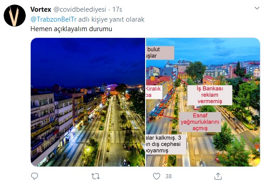Viewport: 264px width, 185px height.
Task: Like the tweet with the heart icon
Action: tap(156, 176)
